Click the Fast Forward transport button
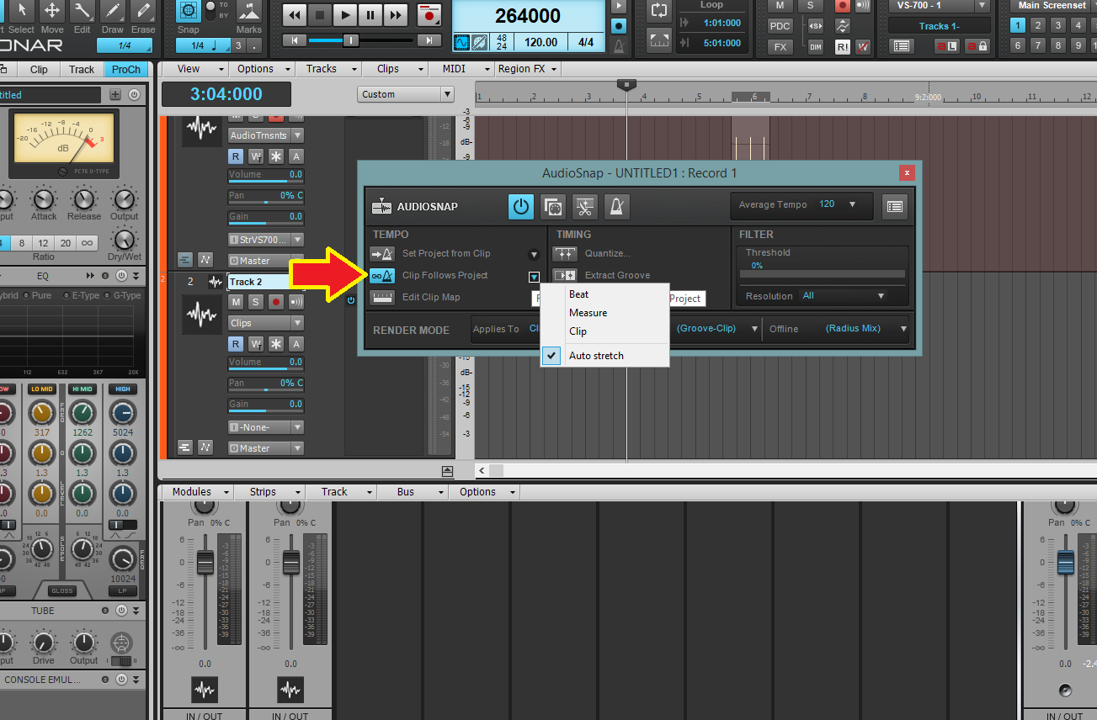The height and width of the screenshot is (720, 1097). pyautogui.click(x=396, y=15)
